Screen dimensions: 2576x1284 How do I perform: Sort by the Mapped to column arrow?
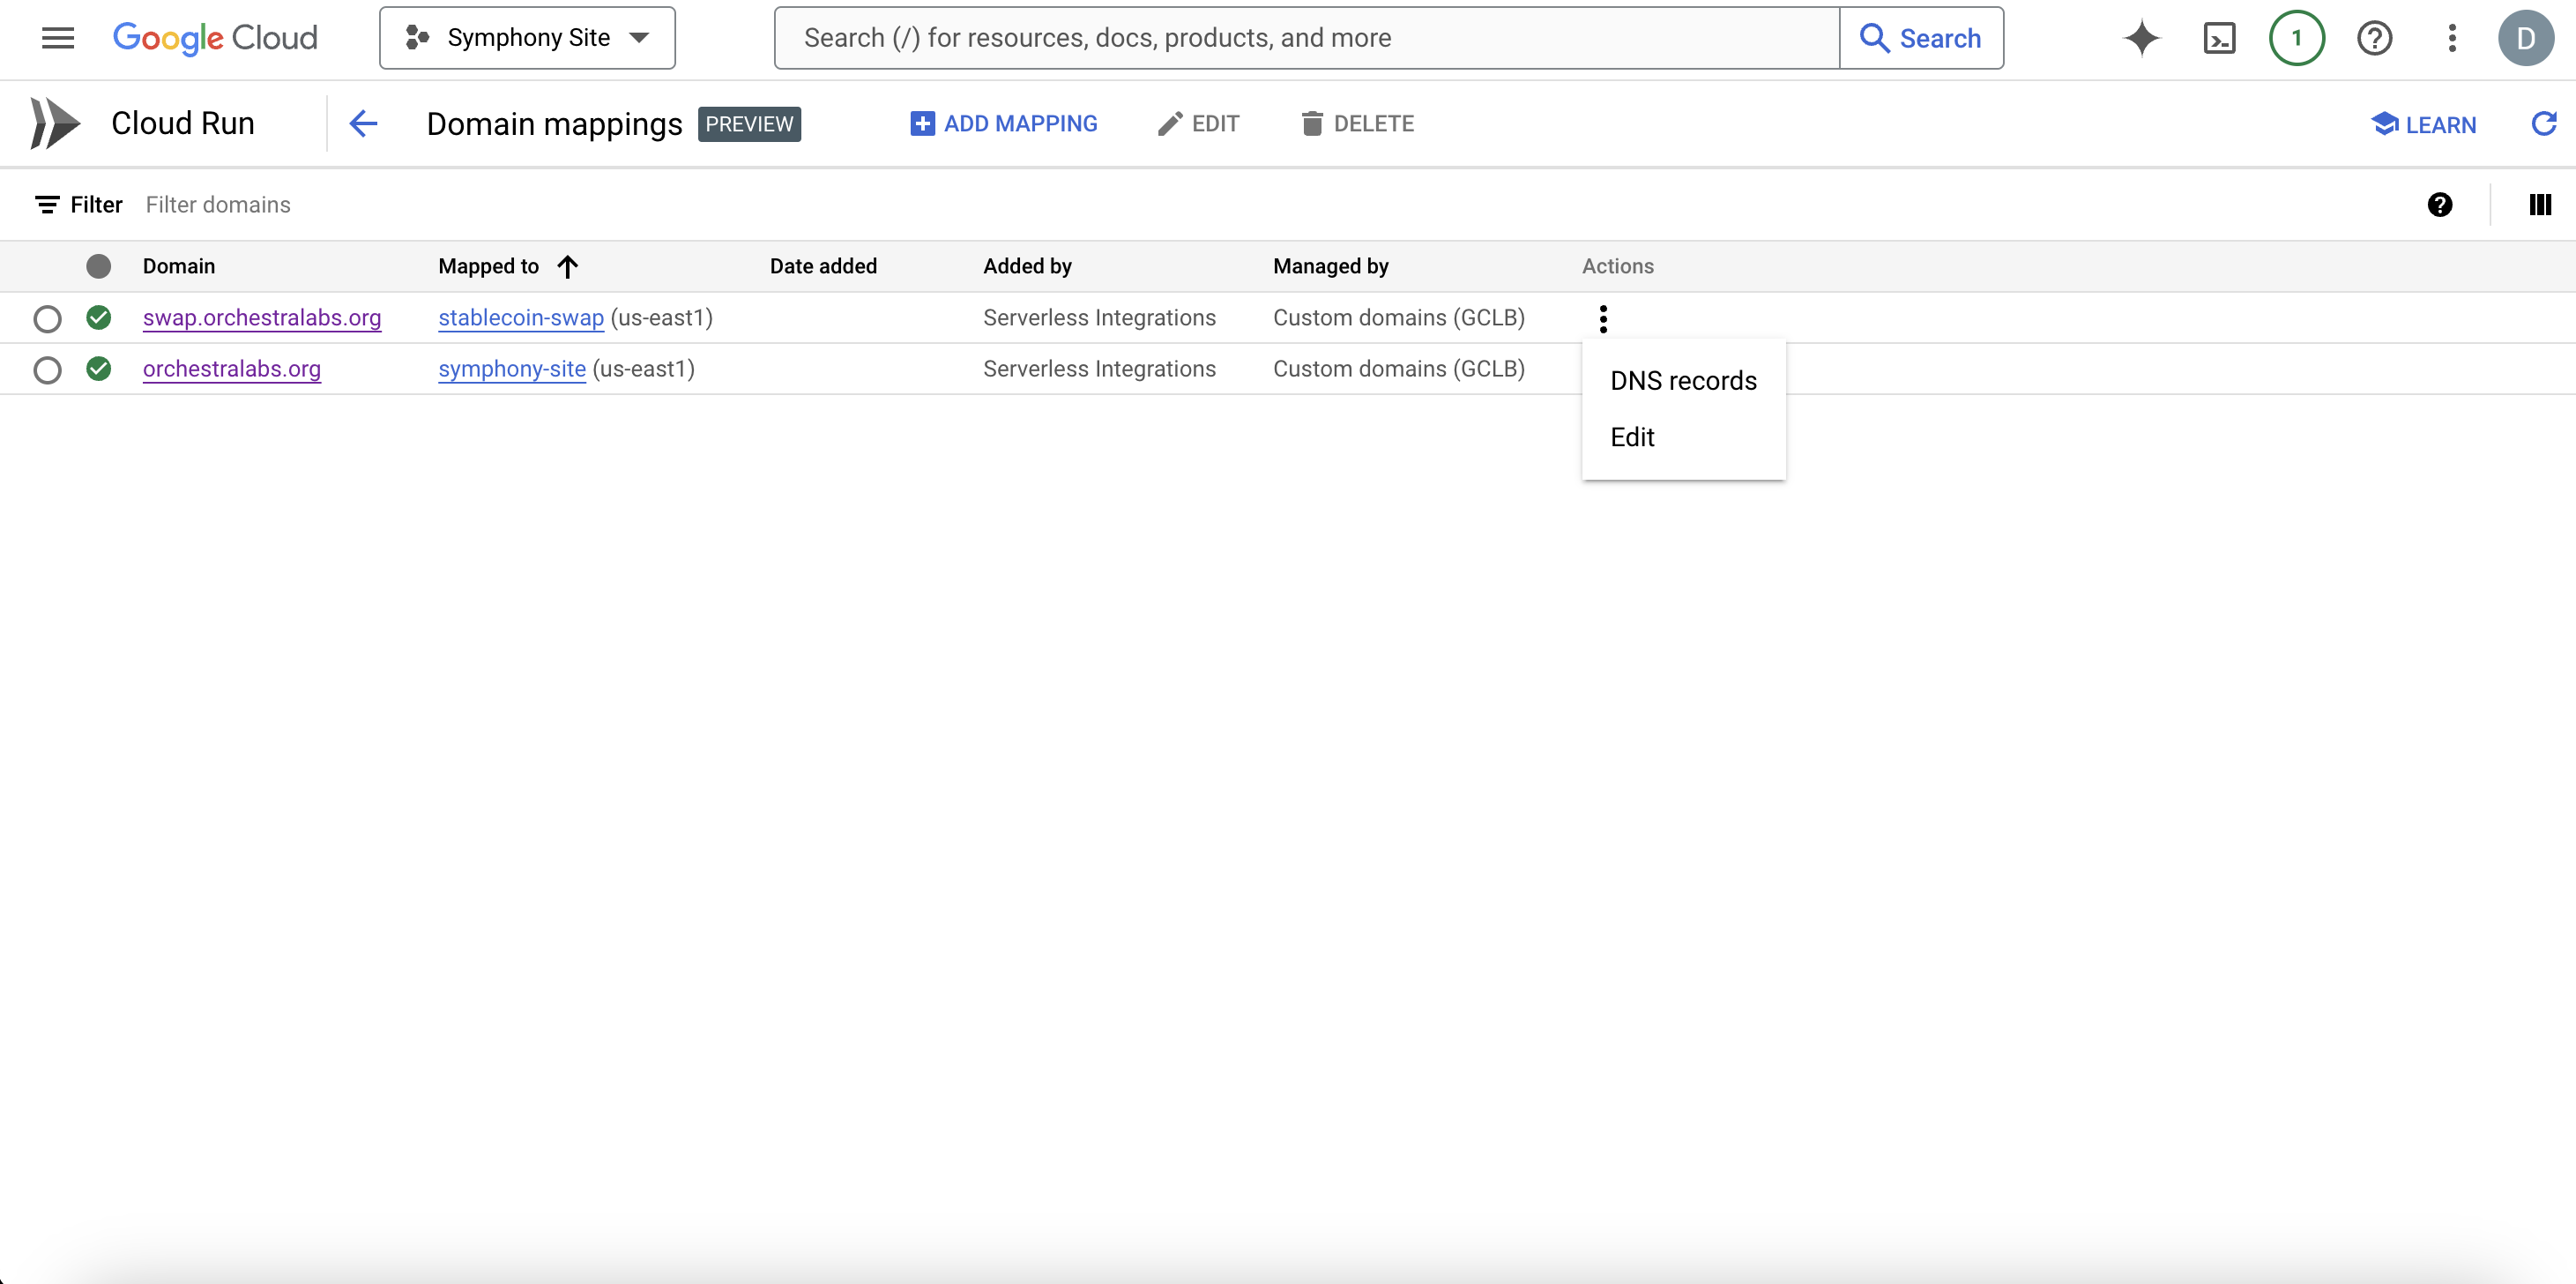pos(567,266)
